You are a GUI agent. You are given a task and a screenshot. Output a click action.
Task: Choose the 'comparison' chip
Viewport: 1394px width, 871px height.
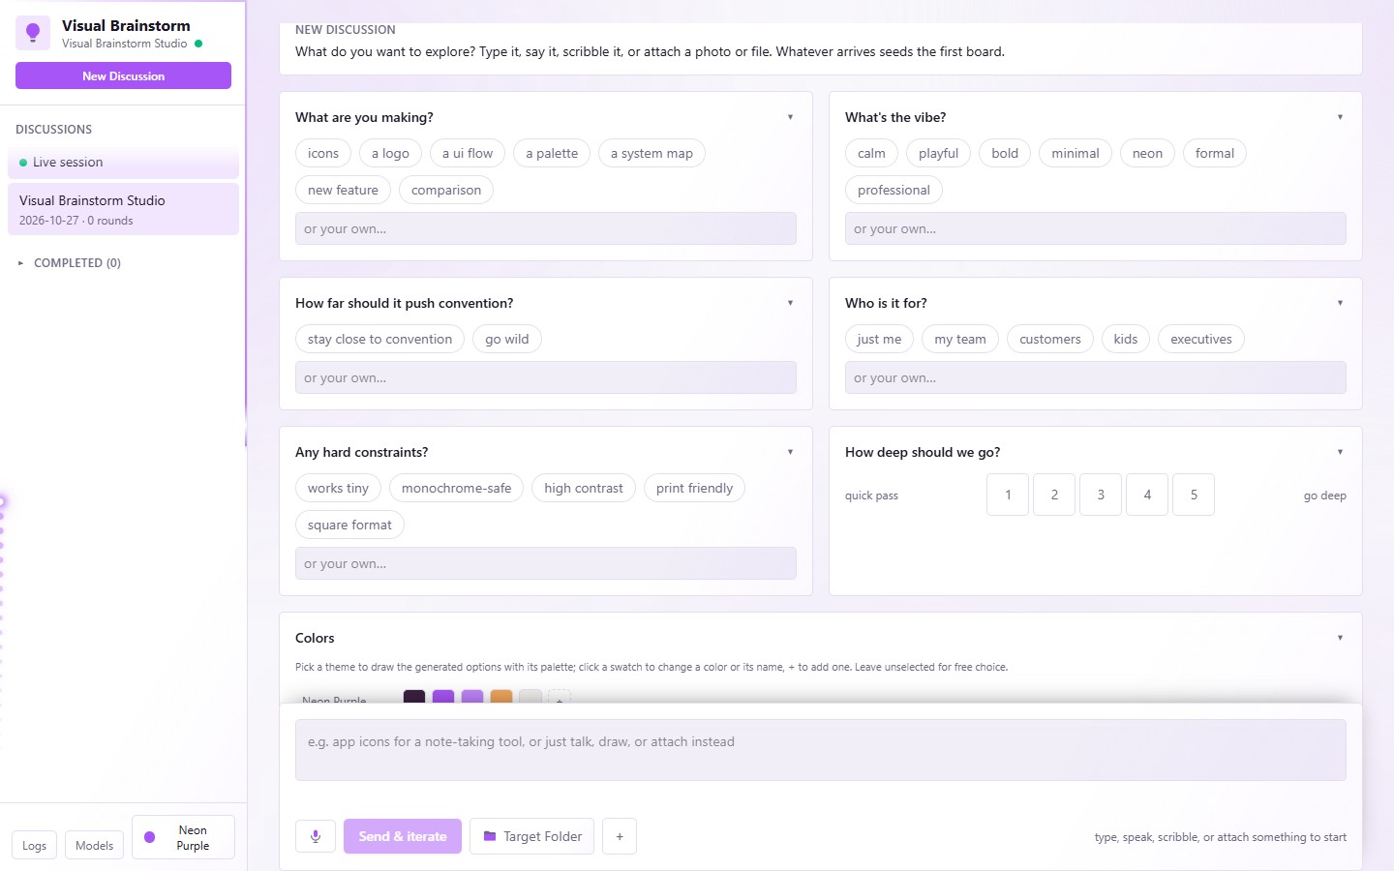click(446, 190)
